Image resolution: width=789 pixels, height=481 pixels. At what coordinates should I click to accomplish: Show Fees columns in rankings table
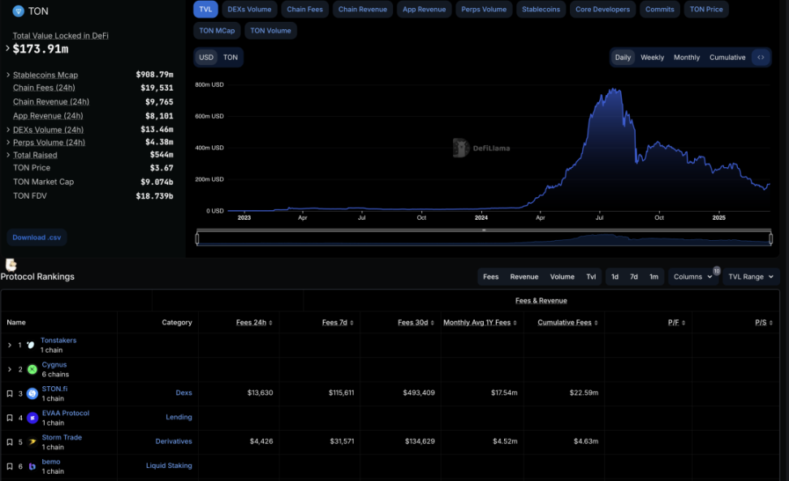point(490,277)
